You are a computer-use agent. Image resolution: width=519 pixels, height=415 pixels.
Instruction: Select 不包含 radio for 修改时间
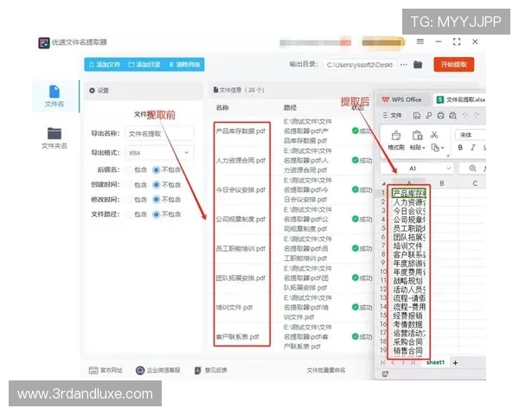click(x=156, y=199)
